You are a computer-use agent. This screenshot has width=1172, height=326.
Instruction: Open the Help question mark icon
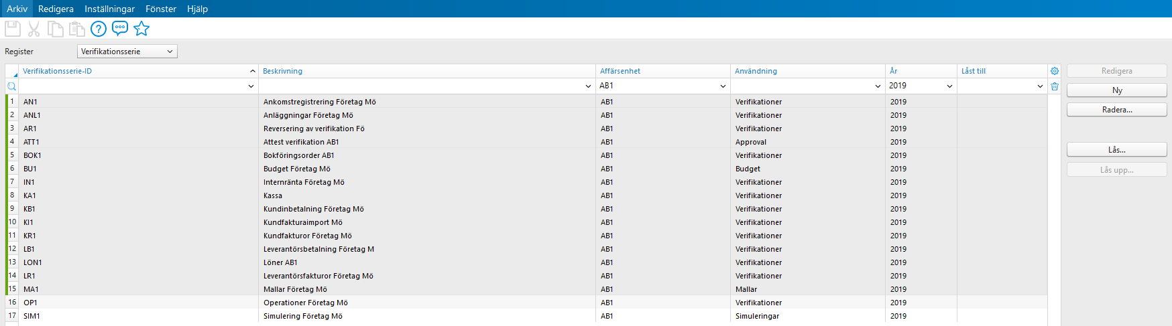(99, 29)
